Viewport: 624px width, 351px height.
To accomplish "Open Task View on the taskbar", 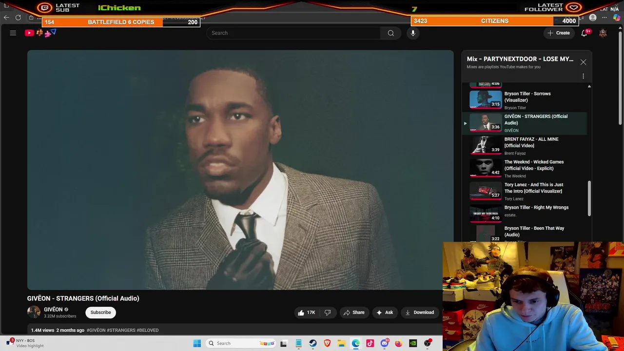I will tap(284, 343).
